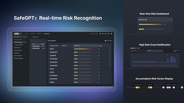Collapse the Portrait Management section
The height and width of the screenshot is (103, 184).
[x=25, y=39]
